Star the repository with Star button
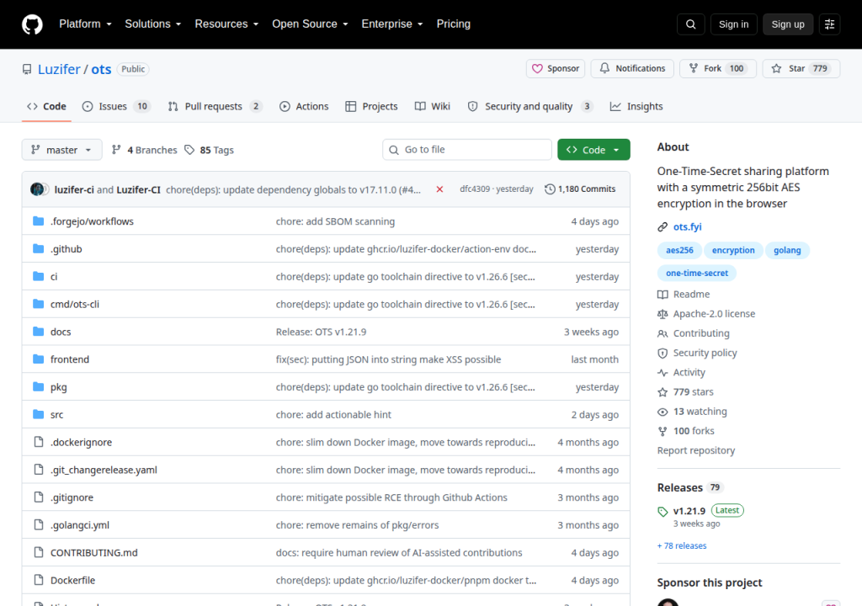This screenshot has width=862, height=606. (x=801, y=69)
